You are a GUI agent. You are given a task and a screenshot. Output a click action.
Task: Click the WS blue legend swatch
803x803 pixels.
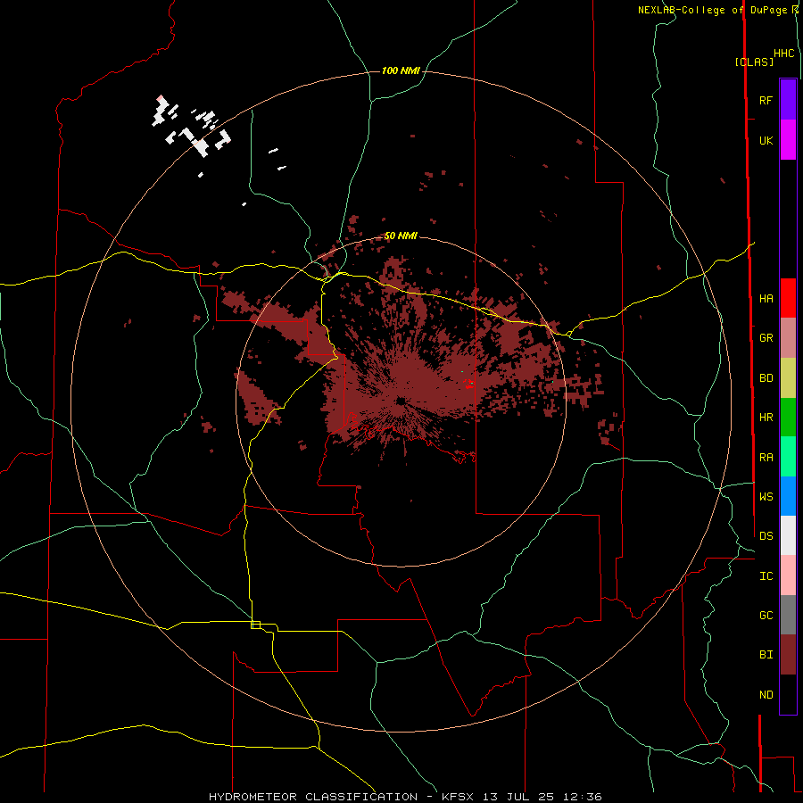[x=788, y=496]
